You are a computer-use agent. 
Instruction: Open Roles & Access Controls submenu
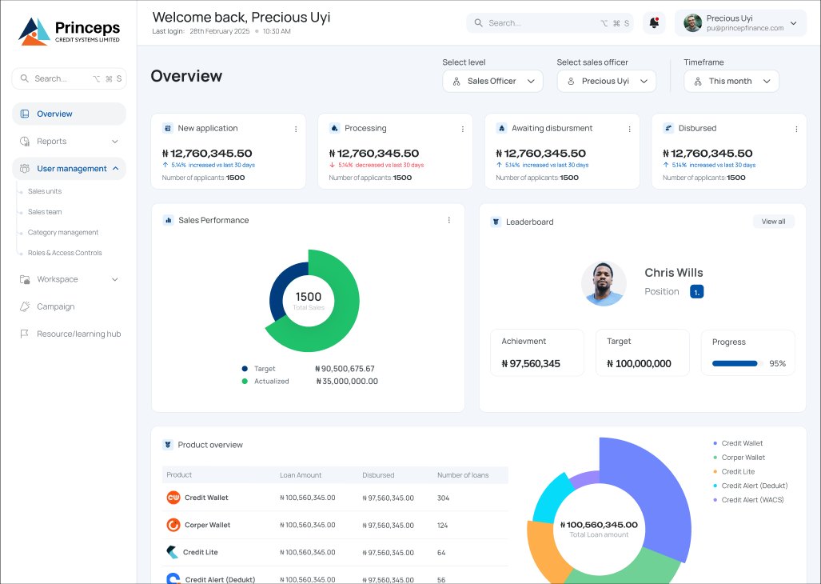click(x=65, y=253)
